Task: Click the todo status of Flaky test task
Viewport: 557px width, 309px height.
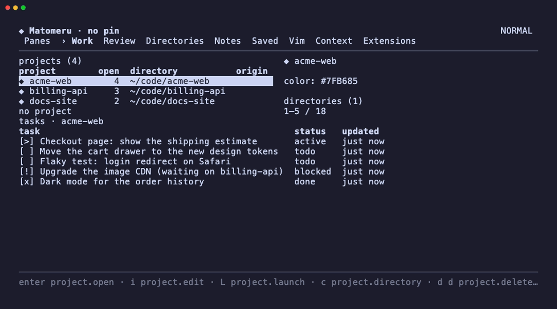Action: (305, 161)
